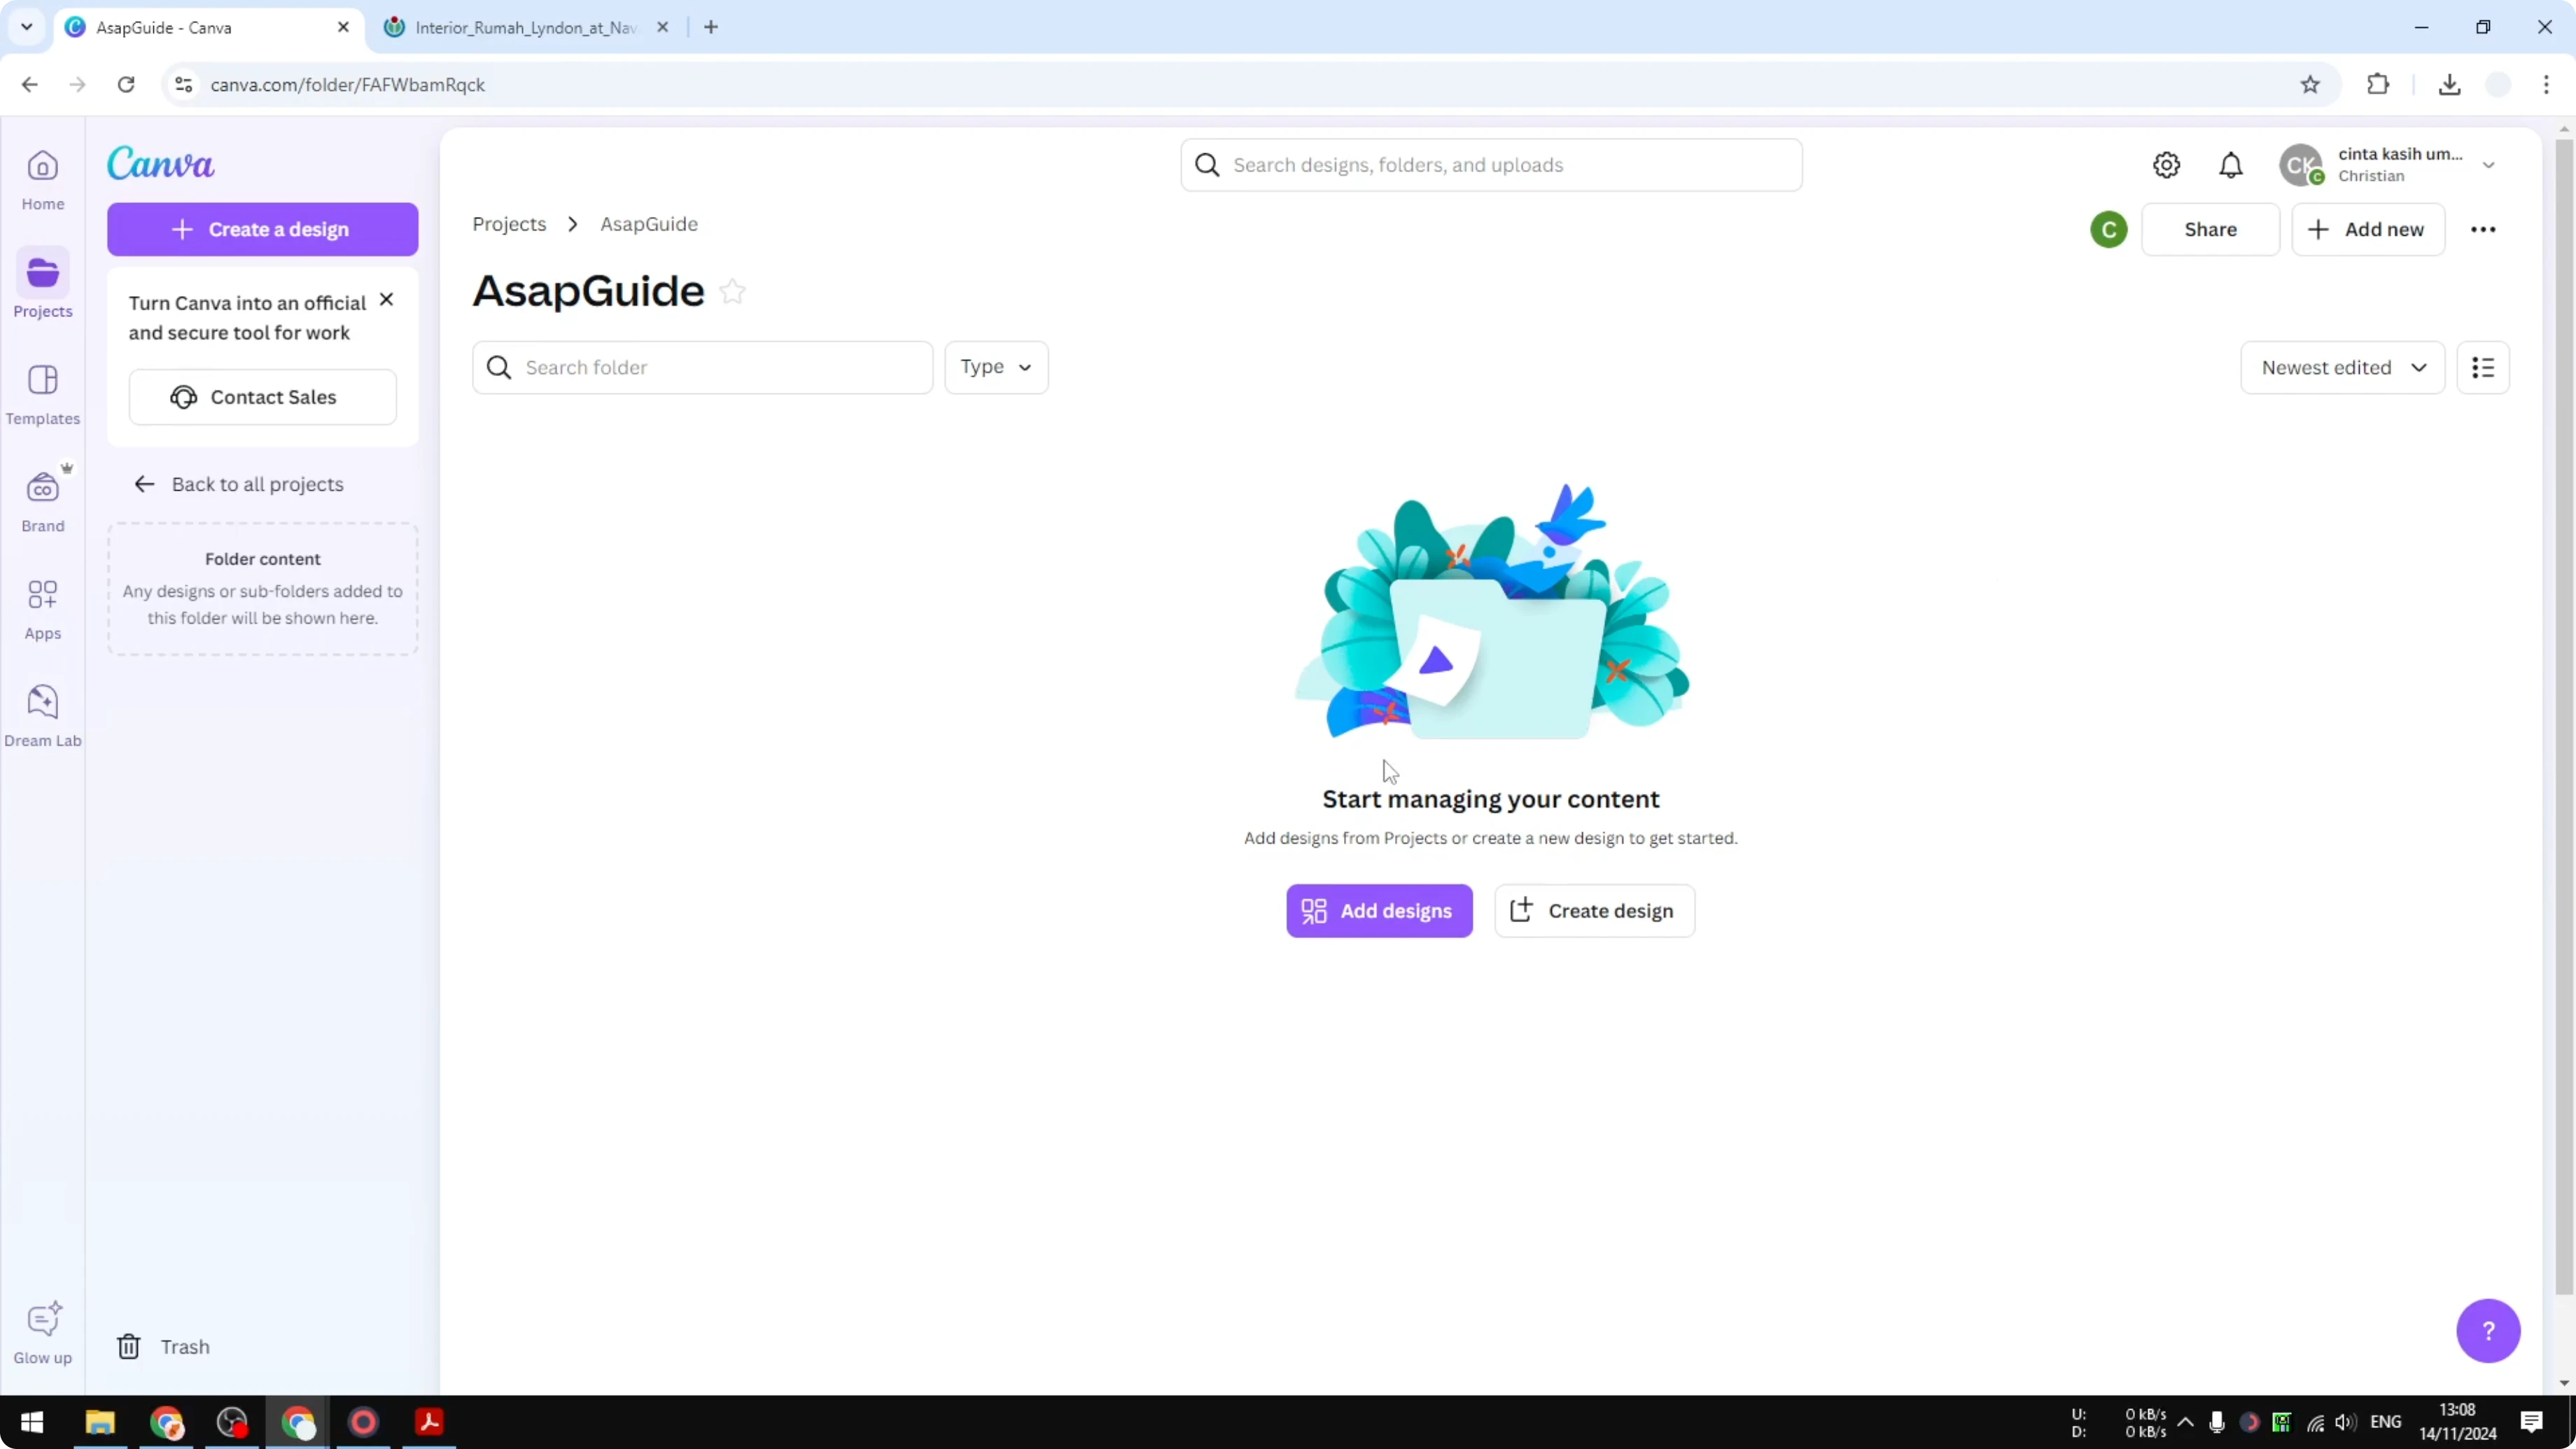Open Projects from the sidebar

[x=42, y=285]
